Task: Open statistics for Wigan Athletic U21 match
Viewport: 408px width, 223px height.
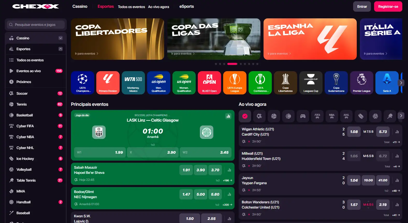Action: click(x=397, y=132)
